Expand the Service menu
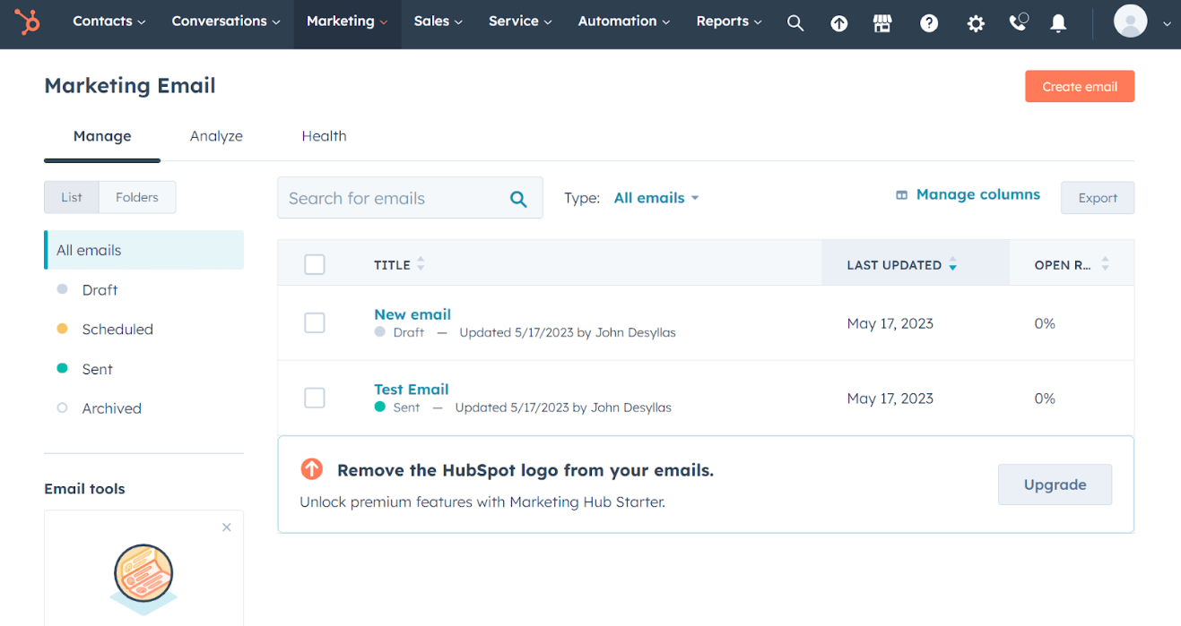This screenshot has width=1181, height=626. click(x=520, y=21)
